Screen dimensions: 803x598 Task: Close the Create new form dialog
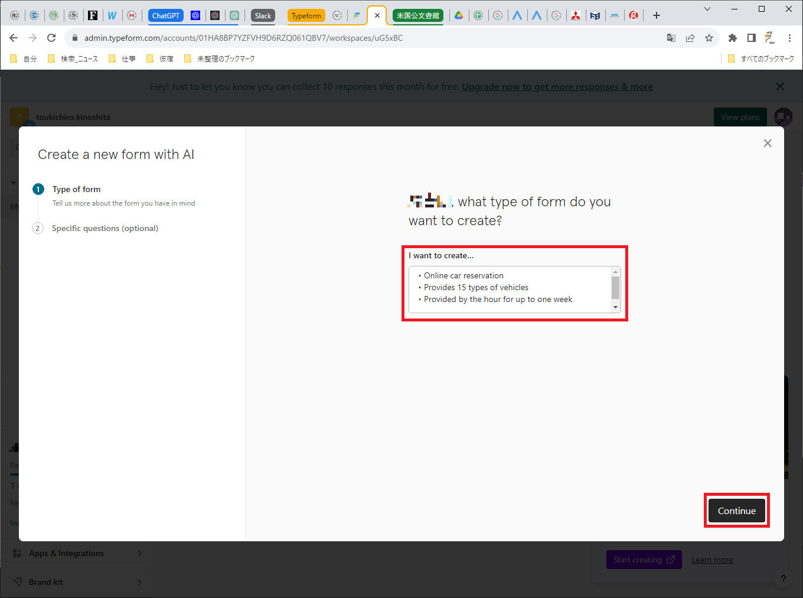(767, 144)
